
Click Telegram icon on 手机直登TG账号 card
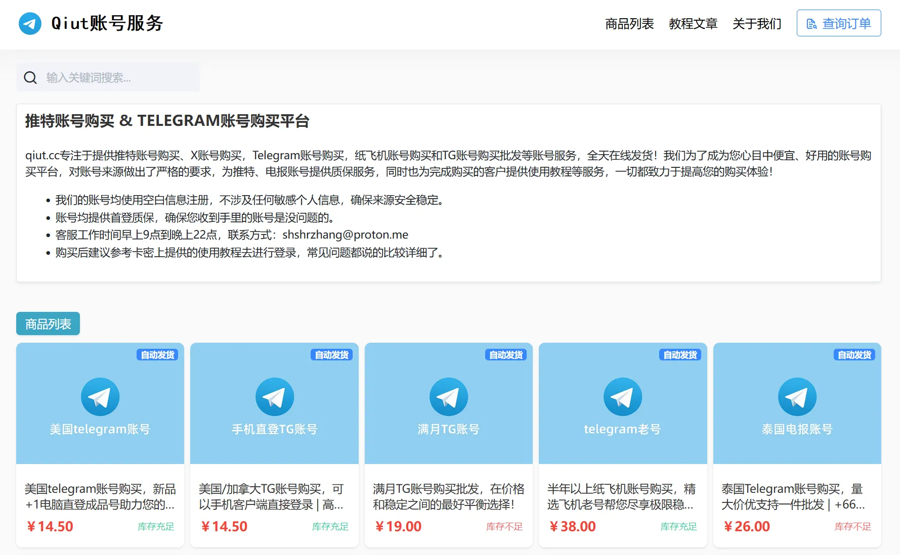click(x=274, y=397)
